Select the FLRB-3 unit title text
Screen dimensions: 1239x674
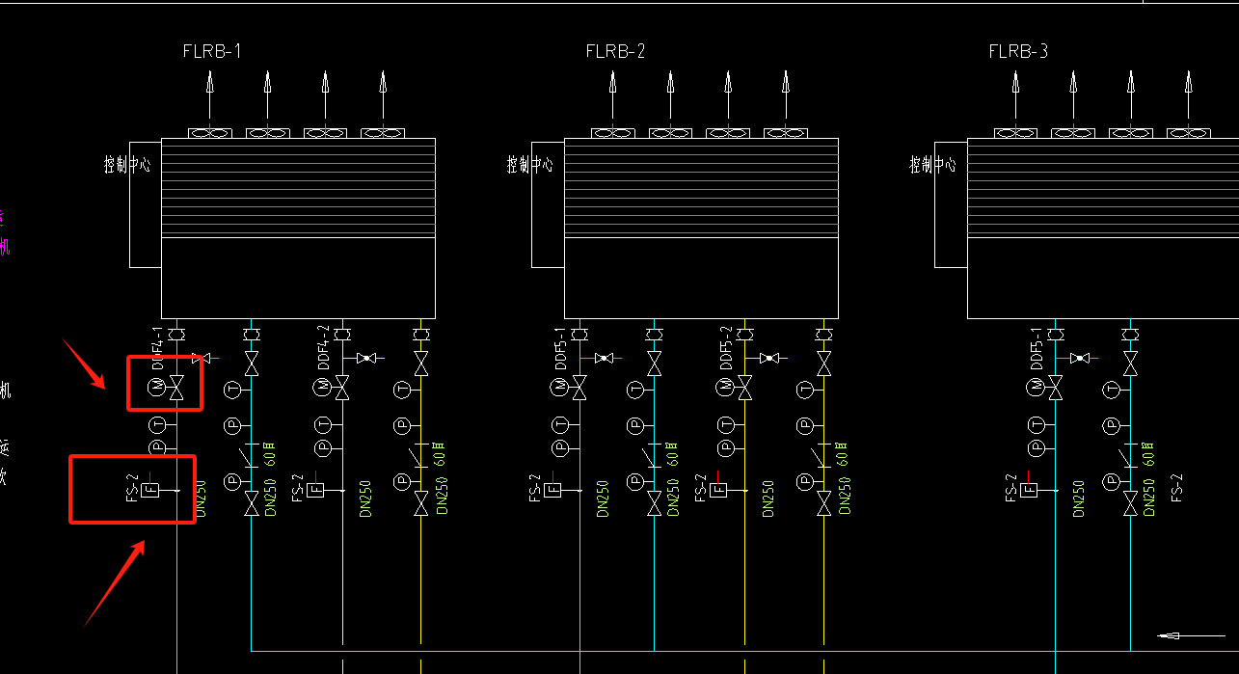pyautogui.click(x=1018, y=51)
